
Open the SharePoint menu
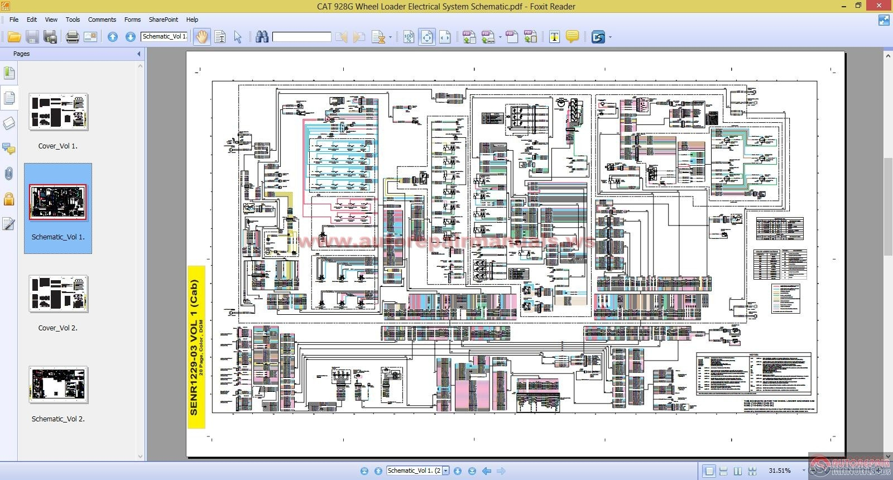coord(164,20)
